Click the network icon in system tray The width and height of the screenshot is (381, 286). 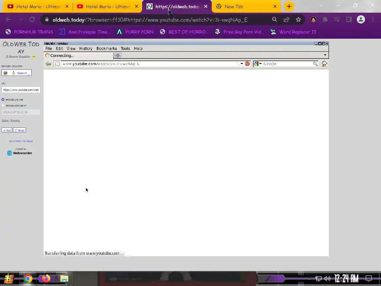318,279
